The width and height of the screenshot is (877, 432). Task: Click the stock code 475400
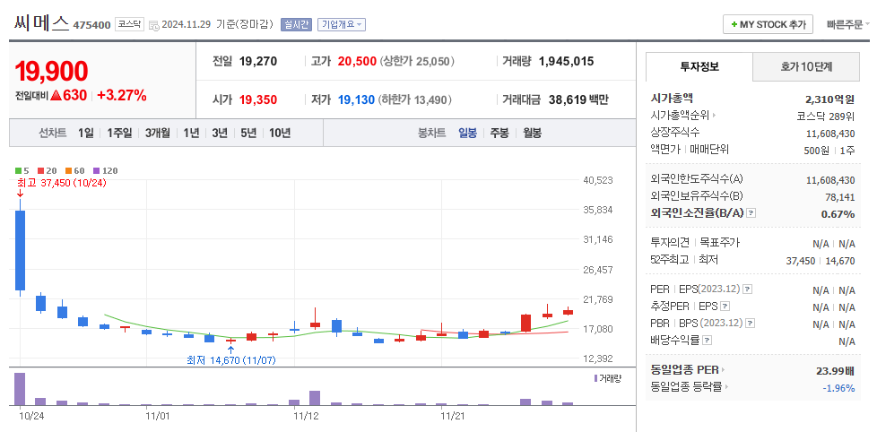pos(91,26)
